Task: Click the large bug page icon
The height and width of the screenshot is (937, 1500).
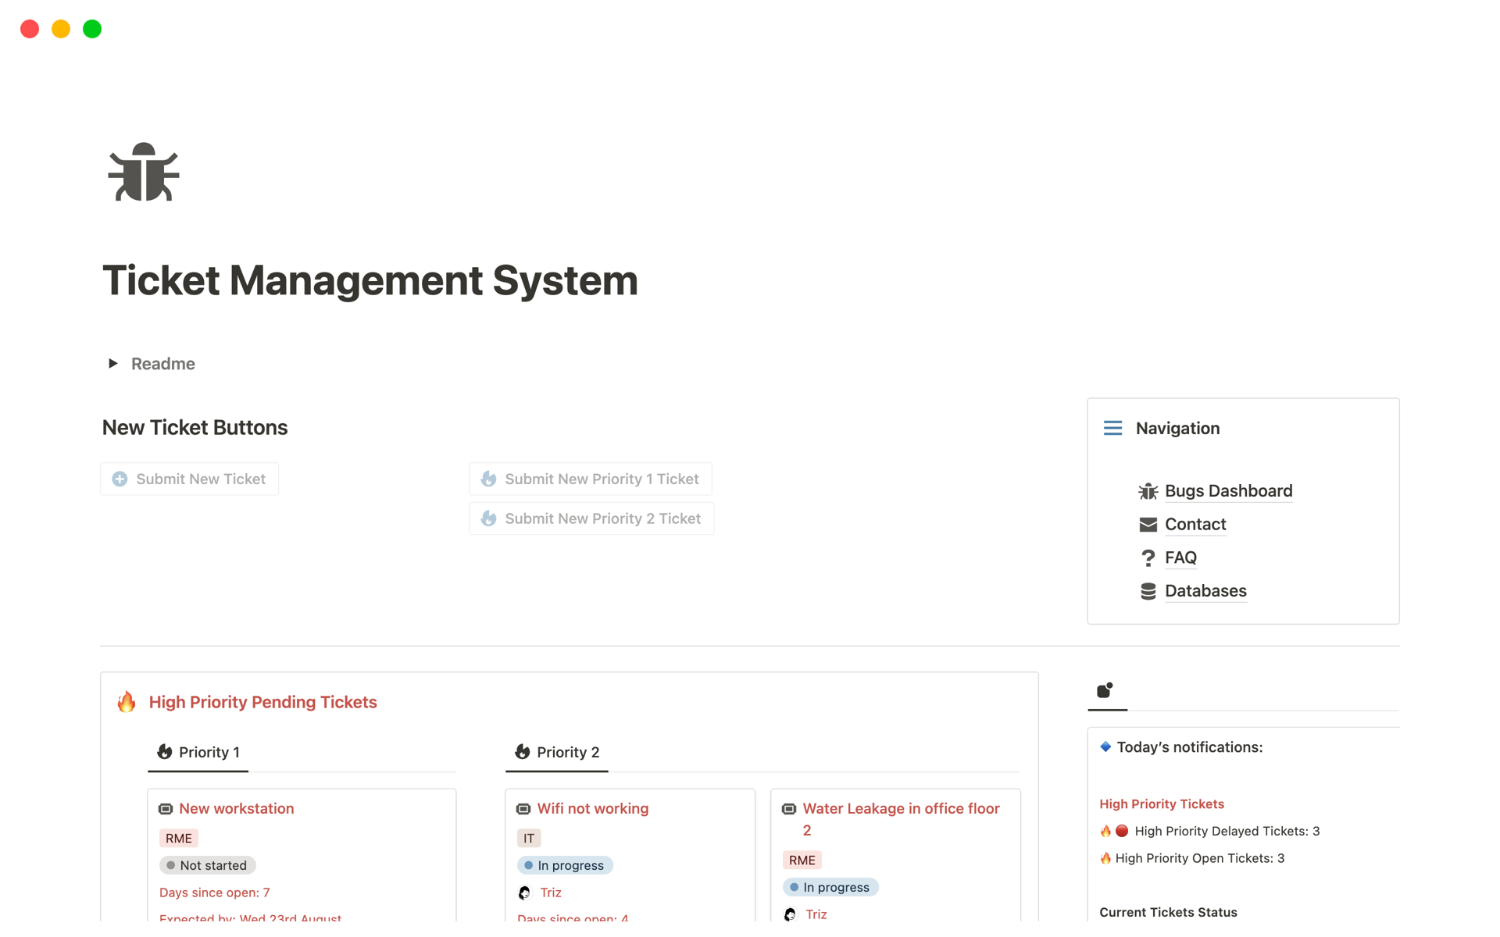Action: tap(144, 173)
